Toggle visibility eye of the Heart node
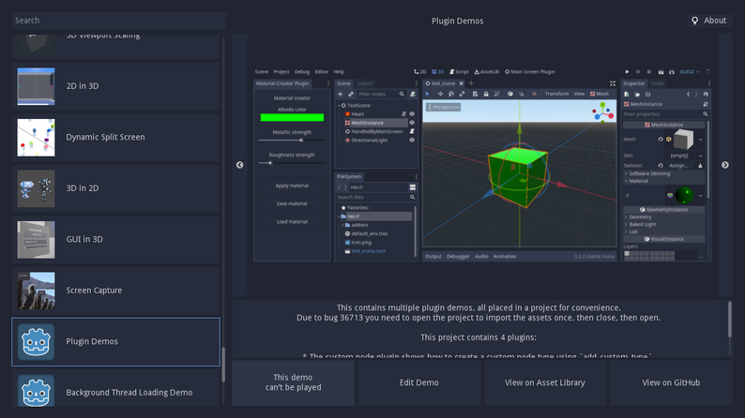 (x=412, y=113)
